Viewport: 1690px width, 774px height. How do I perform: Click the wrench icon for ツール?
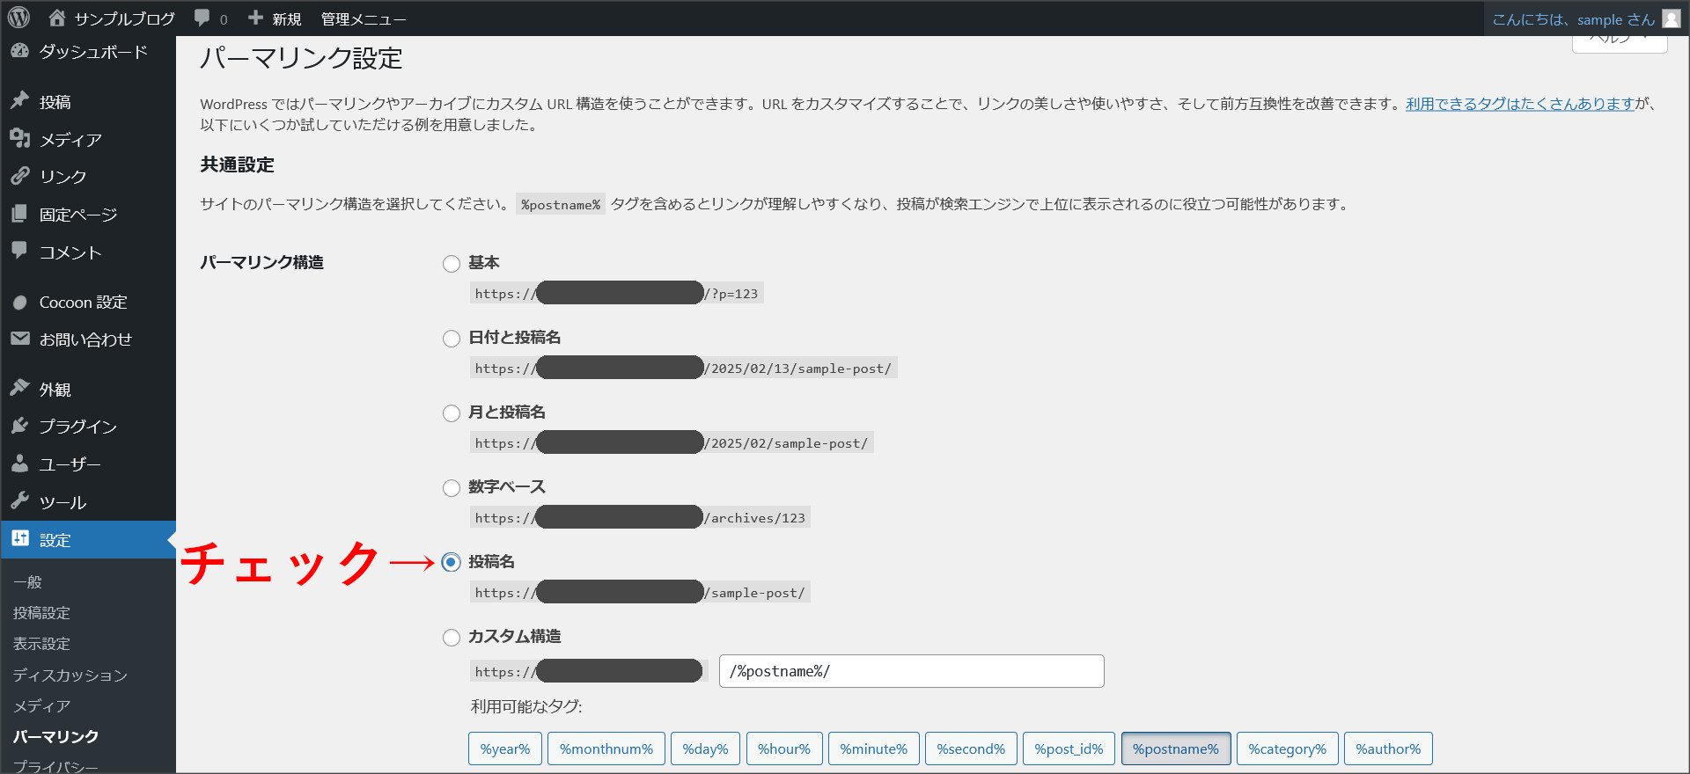[x=20, y=501]
